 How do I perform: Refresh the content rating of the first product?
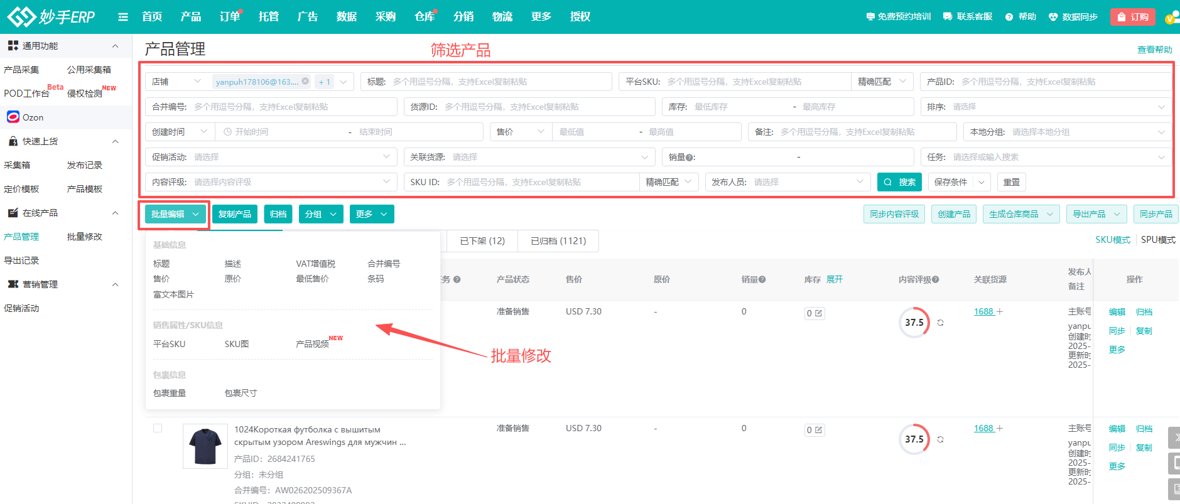coord(940,323)
